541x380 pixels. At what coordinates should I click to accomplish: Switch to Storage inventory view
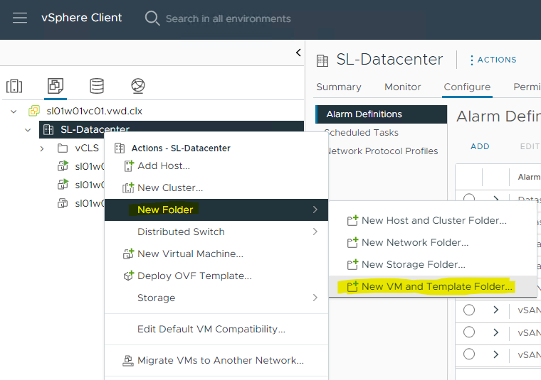(97, 86)
